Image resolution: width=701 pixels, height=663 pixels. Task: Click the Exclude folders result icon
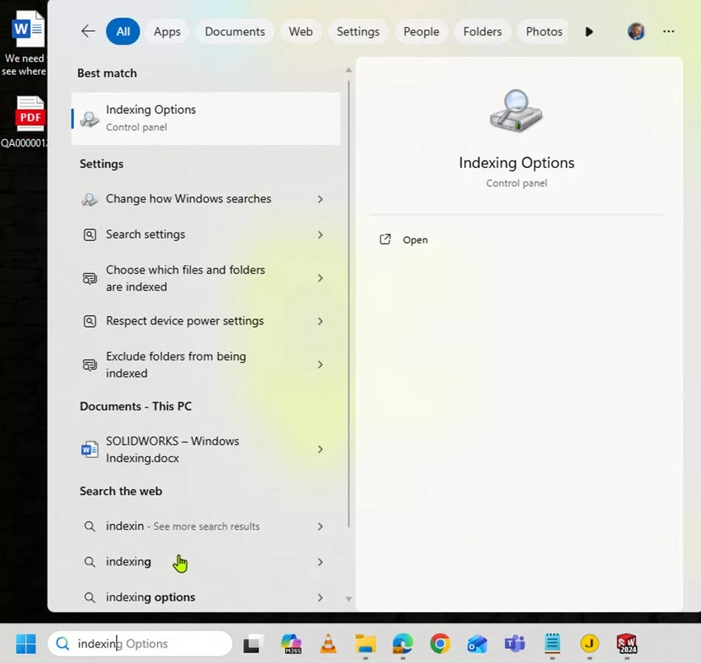pyautogui.click(x=90, y=365)
